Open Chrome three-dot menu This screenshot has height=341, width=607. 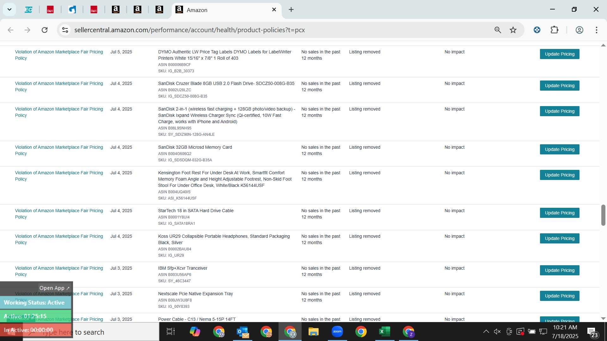597,30
